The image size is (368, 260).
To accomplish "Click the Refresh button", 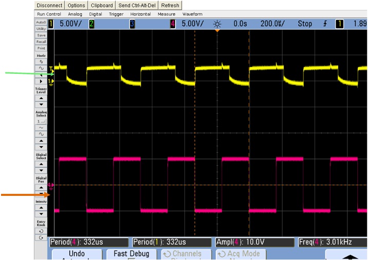I will 170,6.
